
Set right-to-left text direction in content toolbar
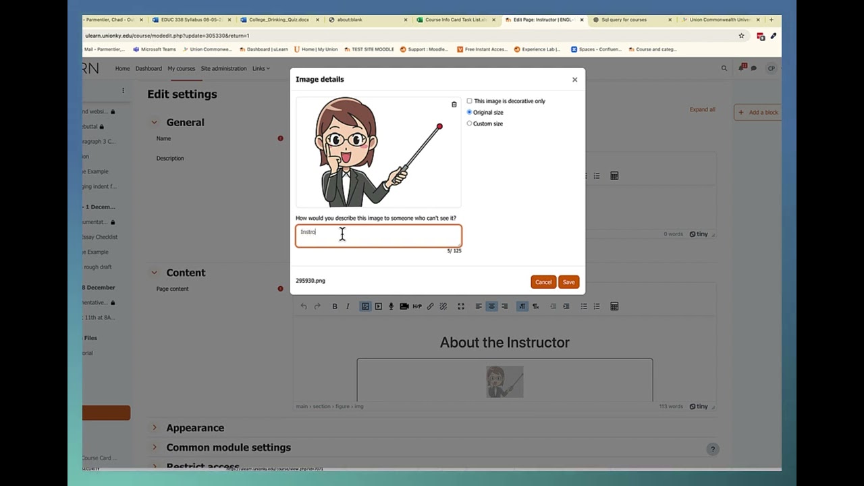[x=535, y=306]
